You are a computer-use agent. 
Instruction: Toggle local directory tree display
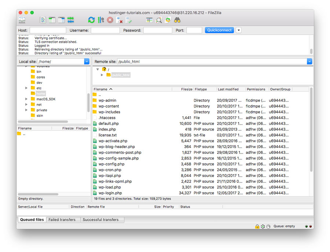pos(52,20)
